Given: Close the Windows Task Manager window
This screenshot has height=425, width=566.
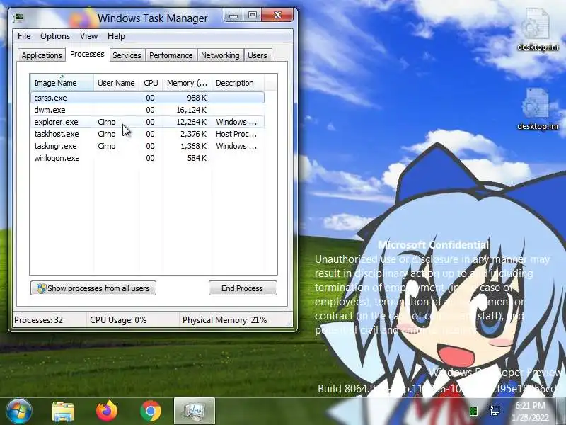Looking at the screenshot, I should point(277,15).
